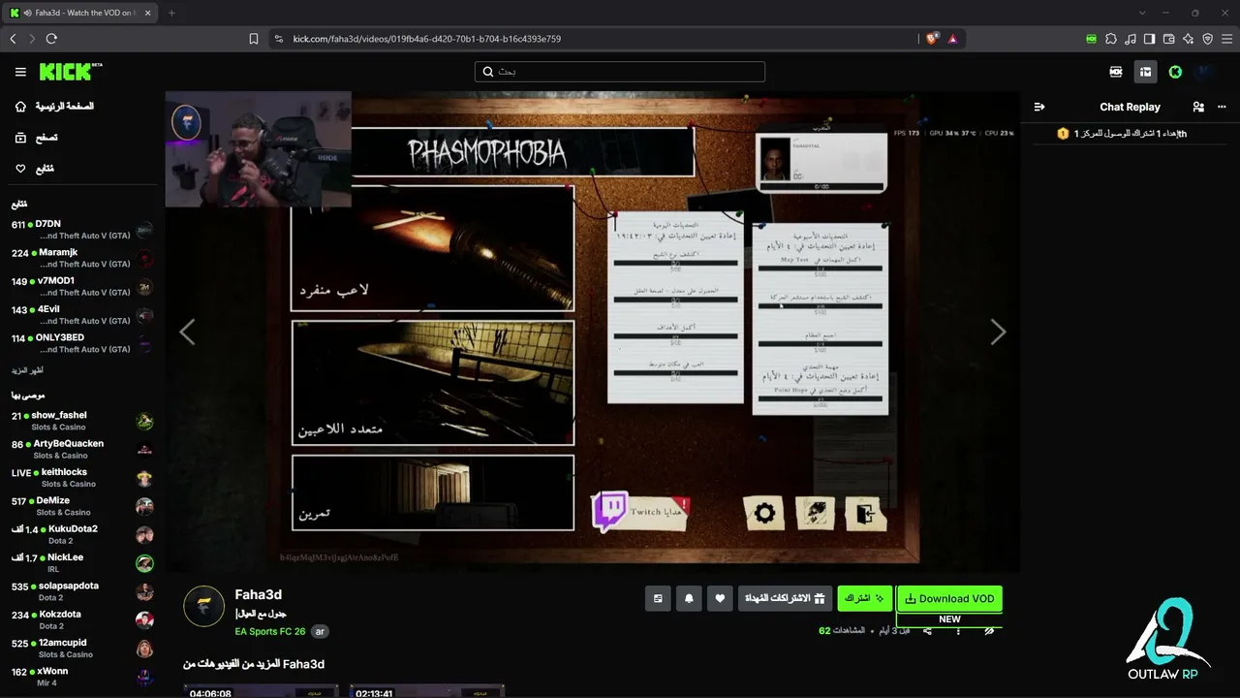Toggle the browser sidebar panel icon
The image size is (1240, 698).
point(1149,39)
